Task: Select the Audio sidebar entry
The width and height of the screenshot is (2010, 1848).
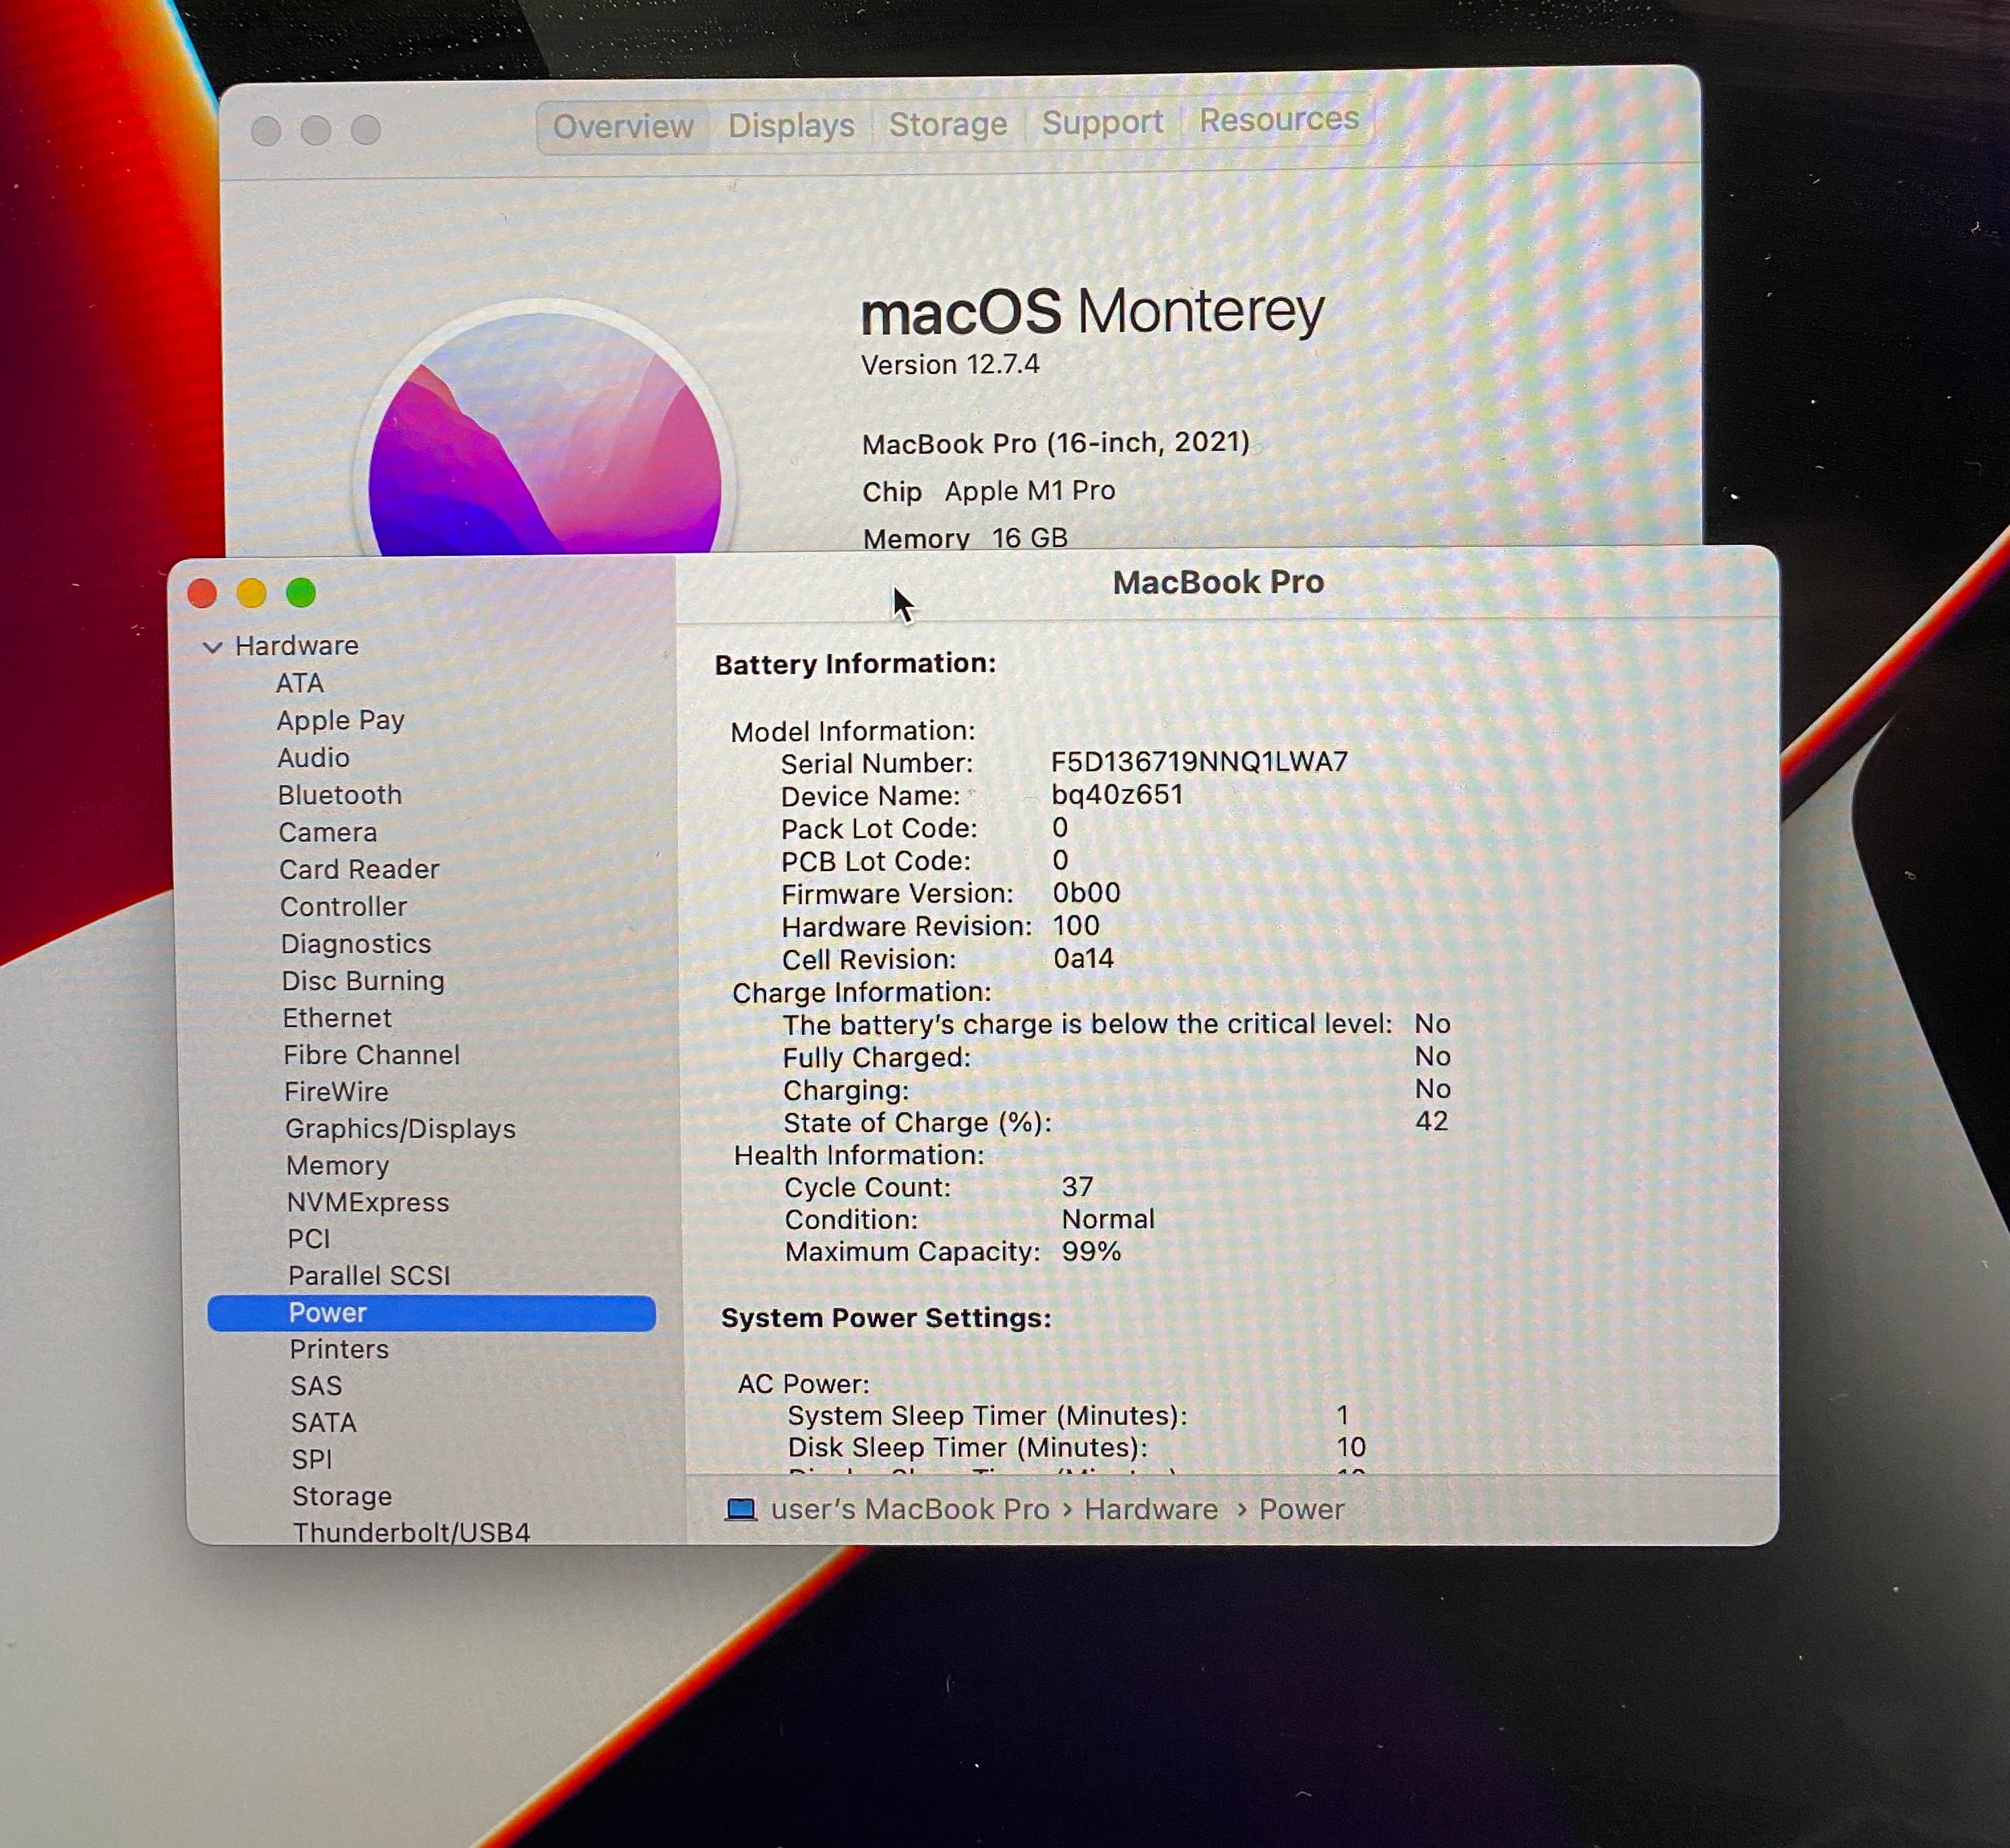Action: pos(313,758)
